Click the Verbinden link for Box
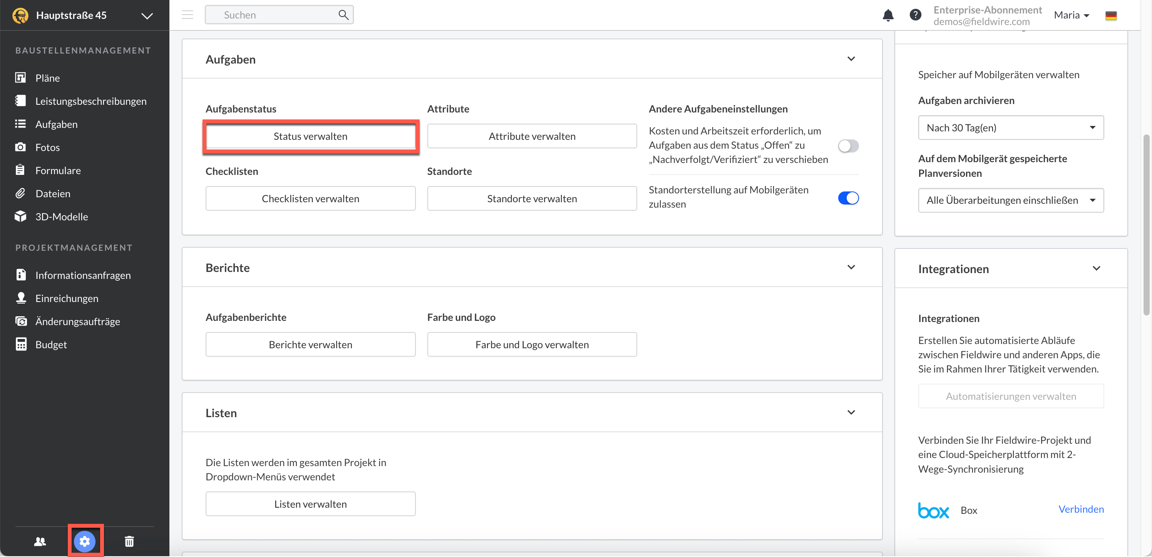Screen dimensions: 1152x557 [1080, 509]
